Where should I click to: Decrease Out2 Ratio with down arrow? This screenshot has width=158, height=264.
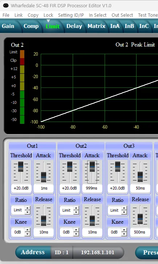[x=76, y=212]
